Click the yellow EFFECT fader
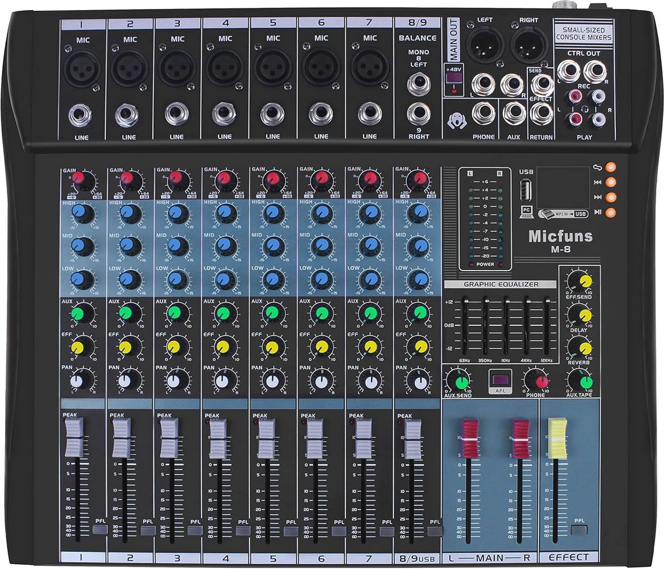This screenshot has width=664, height=569. (x=557, y=438)
